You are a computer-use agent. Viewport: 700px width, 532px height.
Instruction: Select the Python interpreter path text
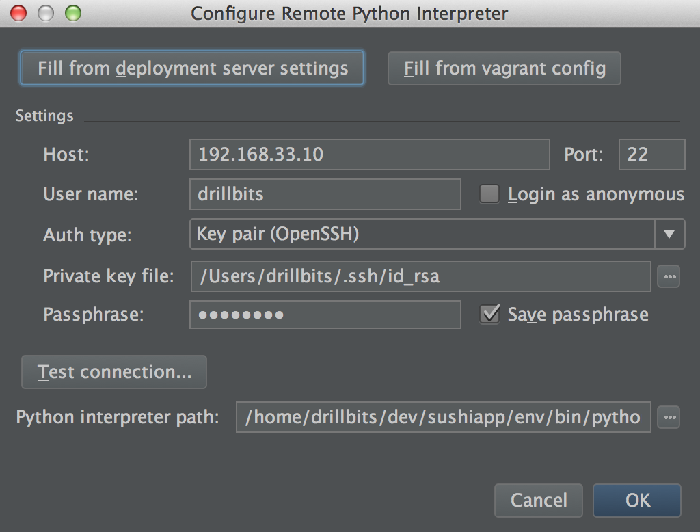442,417
